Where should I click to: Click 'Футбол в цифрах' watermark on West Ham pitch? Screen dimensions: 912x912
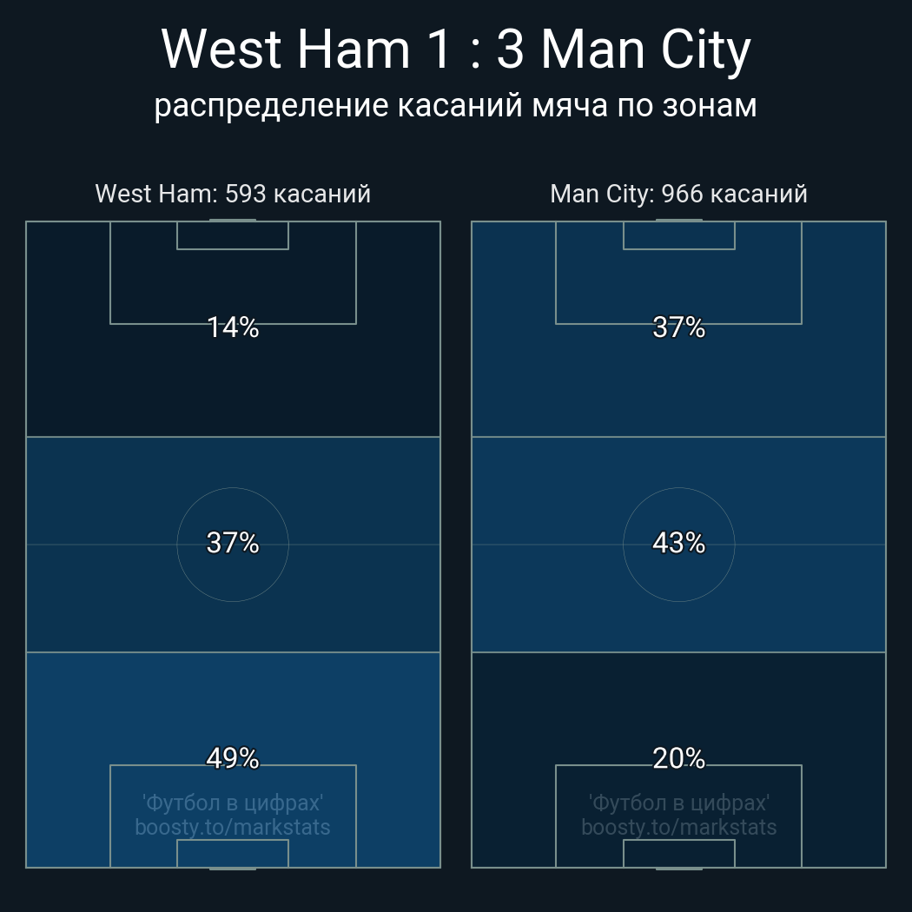pos(233,803)
